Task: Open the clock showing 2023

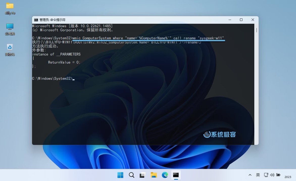Action: (x=288, y=177)
